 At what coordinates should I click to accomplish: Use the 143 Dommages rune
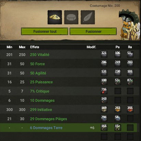point(104,100)
